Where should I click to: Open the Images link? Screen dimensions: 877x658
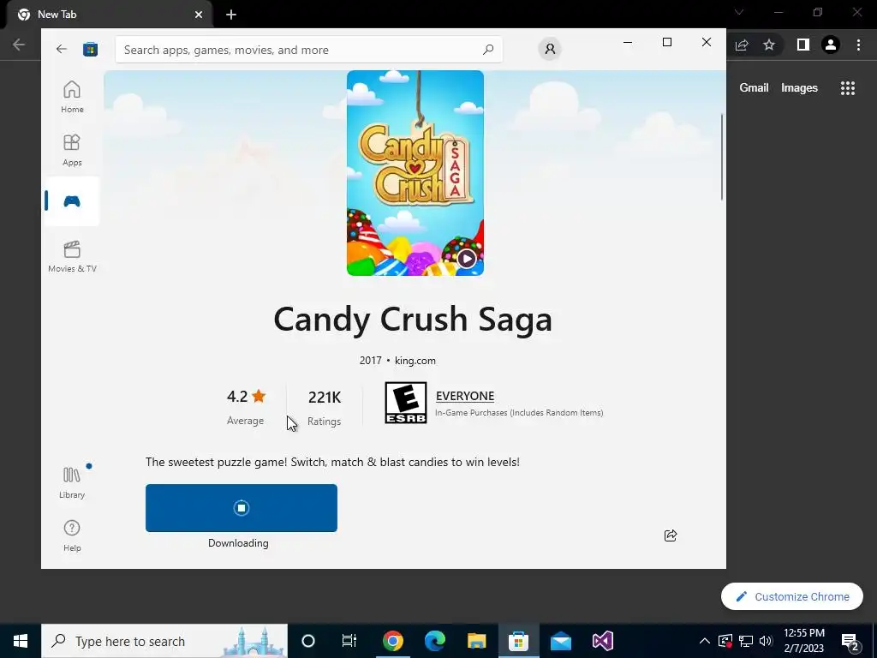coord(799,88)
